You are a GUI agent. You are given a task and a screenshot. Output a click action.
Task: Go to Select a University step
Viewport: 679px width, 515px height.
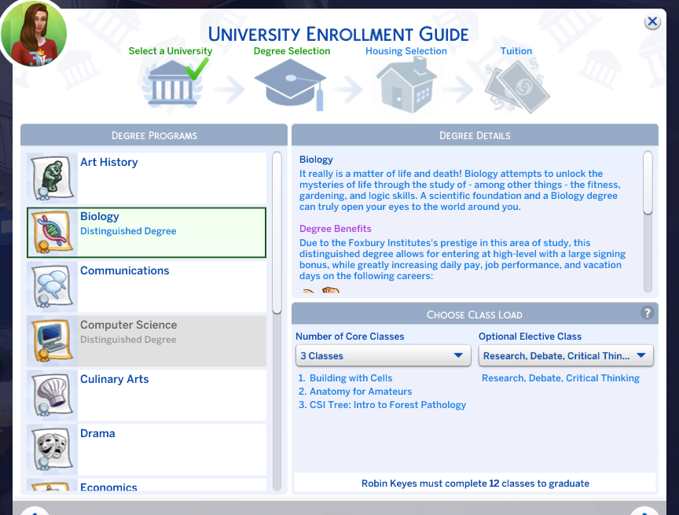tap(171, 51)
